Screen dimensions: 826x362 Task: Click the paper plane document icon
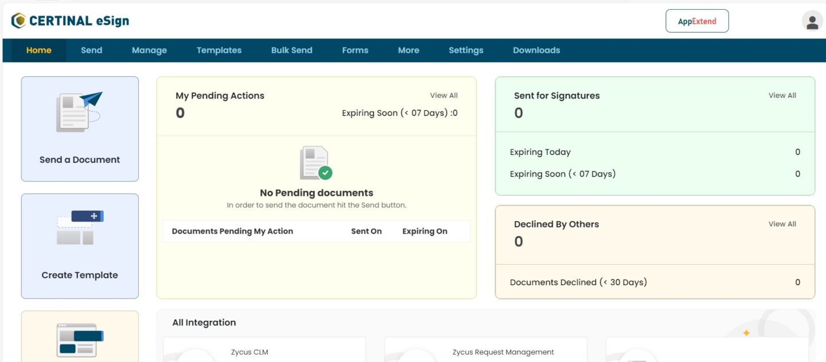(79, 112)
